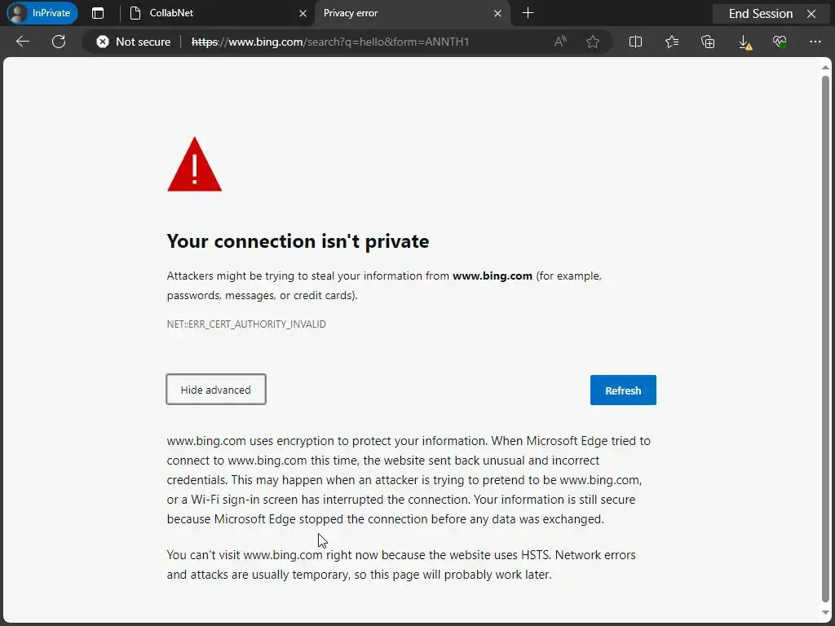Open Browser essentials heart icon
The width and height of the screenshot is (835, 626).
click(x=780, y=42)
